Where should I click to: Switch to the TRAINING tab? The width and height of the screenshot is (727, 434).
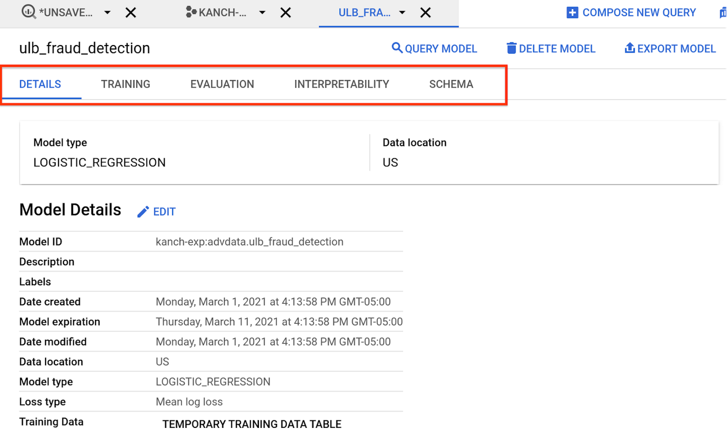click(x=125, y=84)
